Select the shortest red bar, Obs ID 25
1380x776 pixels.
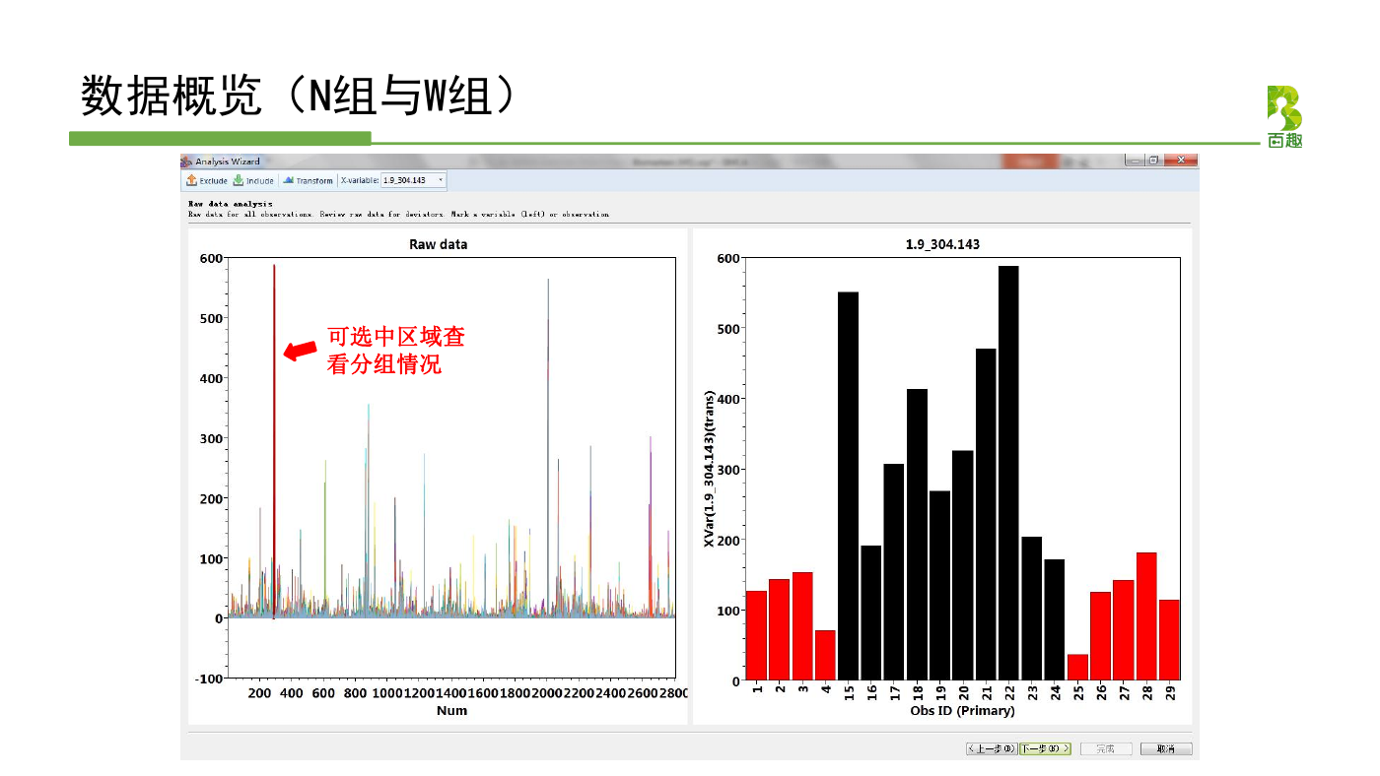pos(1077,668)
